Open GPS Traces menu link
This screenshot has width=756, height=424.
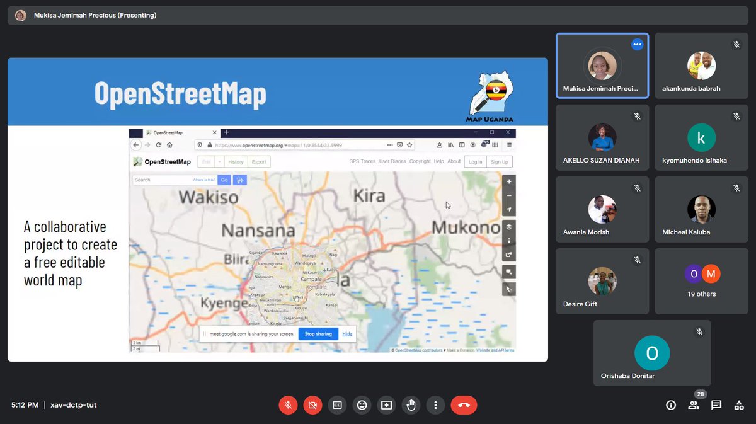(362, 161)
